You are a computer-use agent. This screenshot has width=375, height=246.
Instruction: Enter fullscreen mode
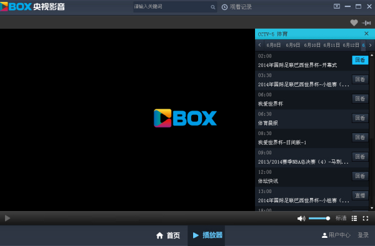(x=365, y=219)
